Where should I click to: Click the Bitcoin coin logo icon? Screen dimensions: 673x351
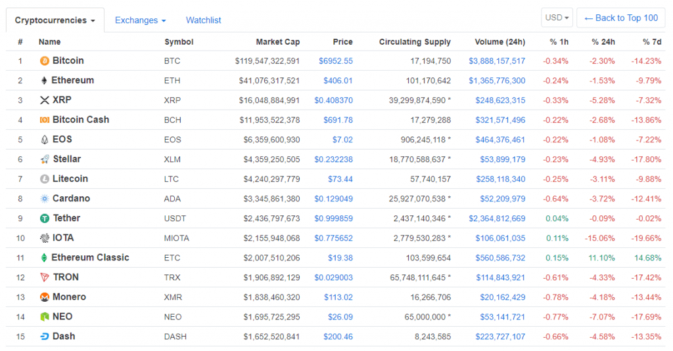[x=45, y=61]
